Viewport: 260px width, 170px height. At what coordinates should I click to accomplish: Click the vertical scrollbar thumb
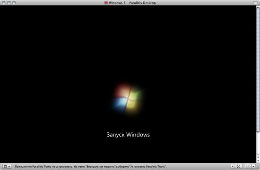tap(258, 69)
